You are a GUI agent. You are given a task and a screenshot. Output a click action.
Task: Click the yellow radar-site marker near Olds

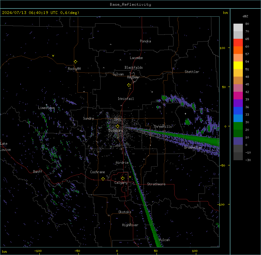tap(117, 126)
